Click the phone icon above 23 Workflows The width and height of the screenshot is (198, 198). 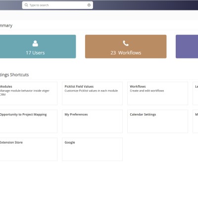click(126, 44)
